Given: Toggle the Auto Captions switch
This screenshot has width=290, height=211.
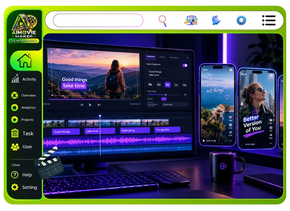Looking at the screenshot, I should [185, 65].
